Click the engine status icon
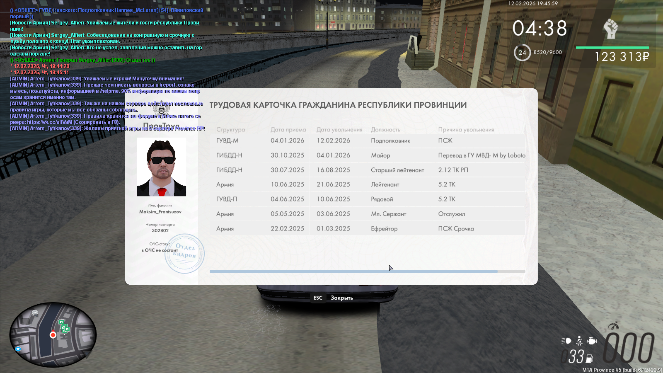Image resolution: width=663 pixels, height=373 pixels. pos(592,341)
